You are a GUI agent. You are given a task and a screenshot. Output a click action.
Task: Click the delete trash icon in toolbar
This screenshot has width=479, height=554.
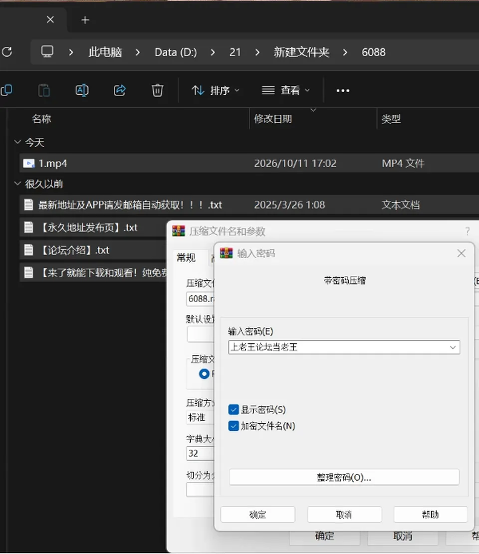157,90
